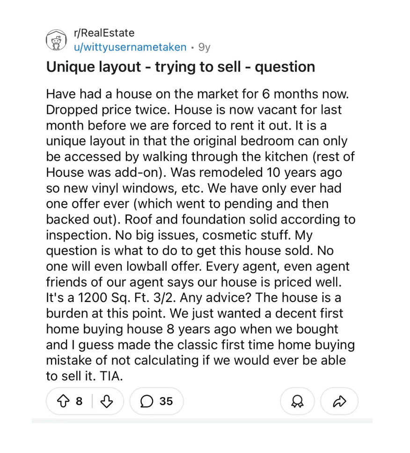
Task: Click the post body text to expand it
Action: pos(200,234)
